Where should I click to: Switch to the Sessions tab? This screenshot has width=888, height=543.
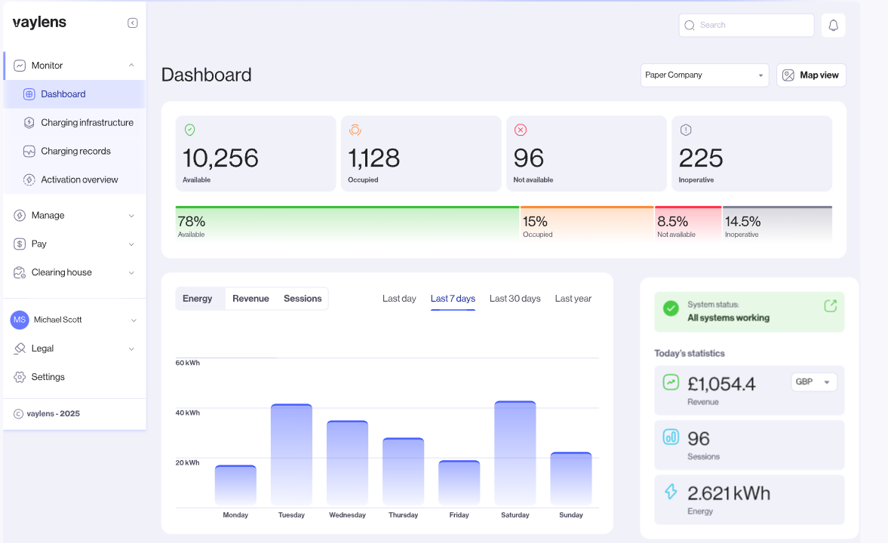303,299
